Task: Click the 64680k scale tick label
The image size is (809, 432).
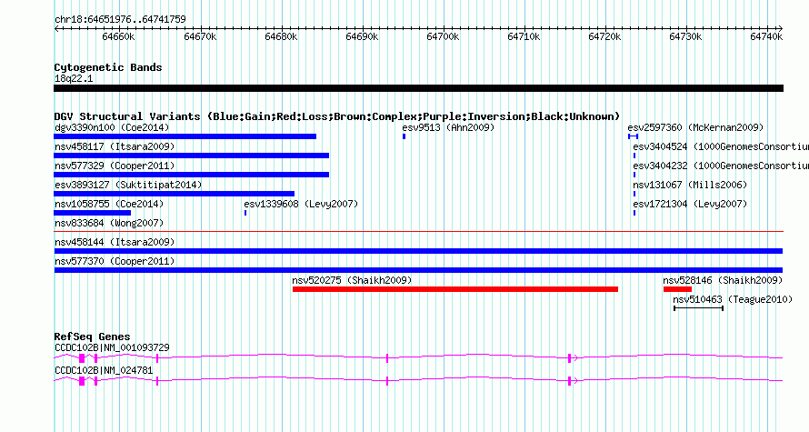Action: (x=281, y=36)
